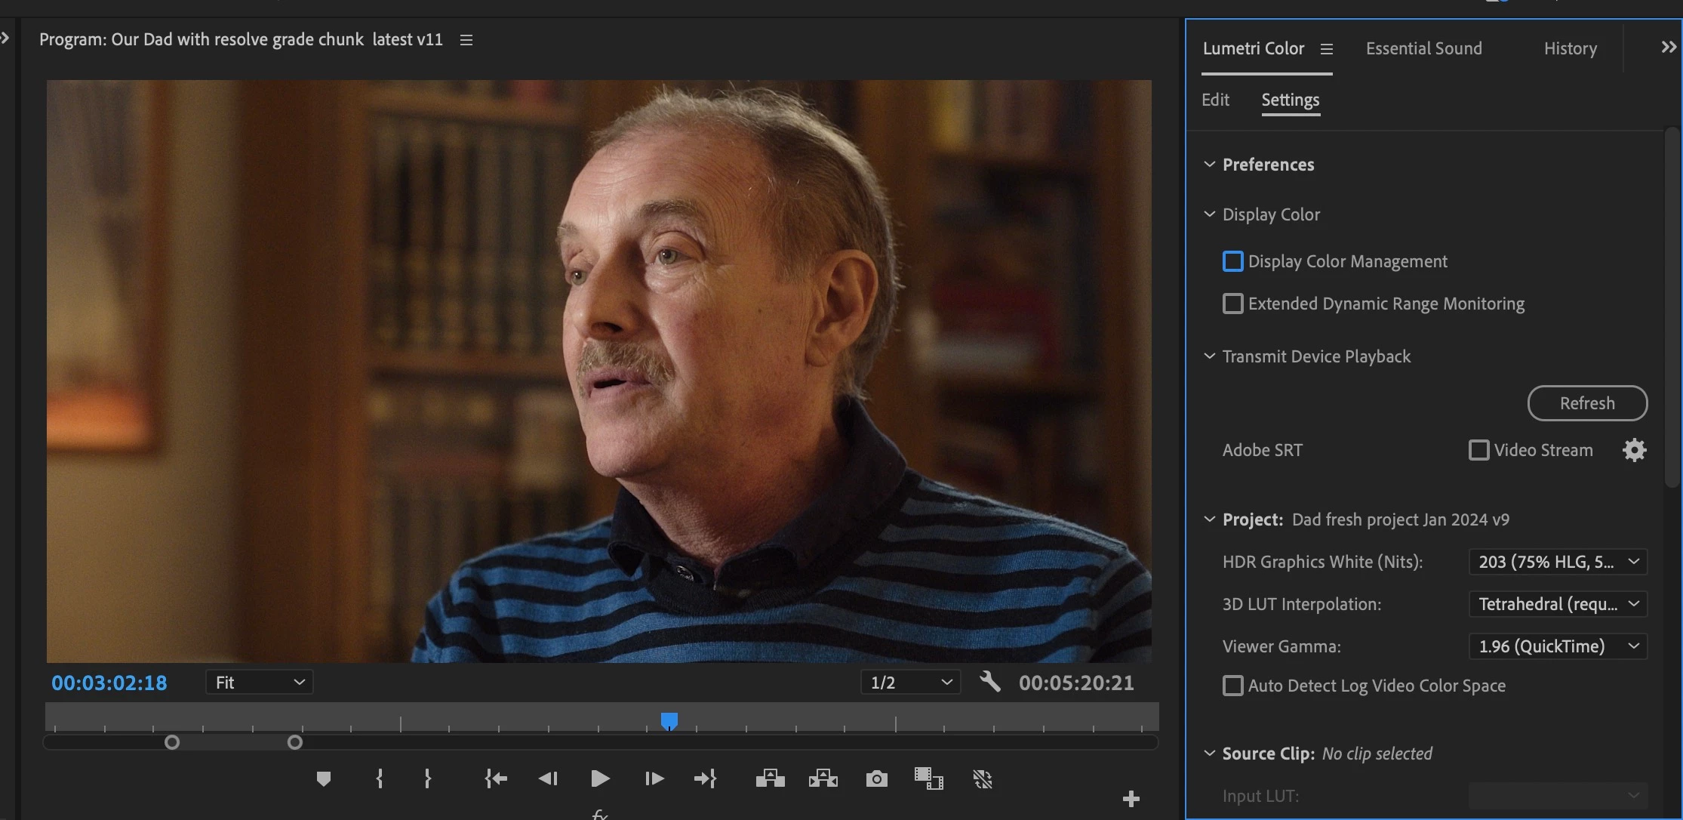Click the Go to In point icon

496,778
